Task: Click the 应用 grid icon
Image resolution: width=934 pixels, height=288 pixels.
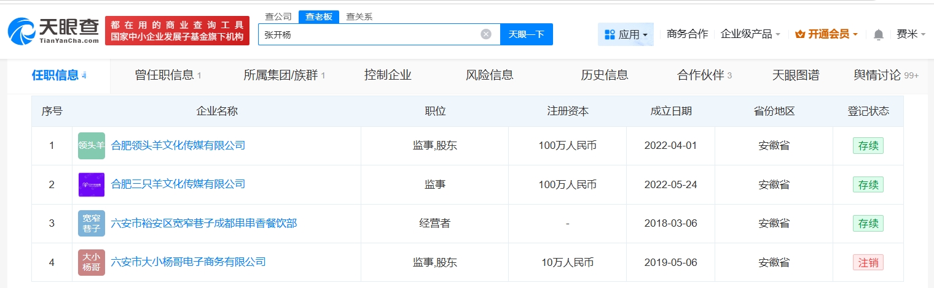Action: coord(610,34)
